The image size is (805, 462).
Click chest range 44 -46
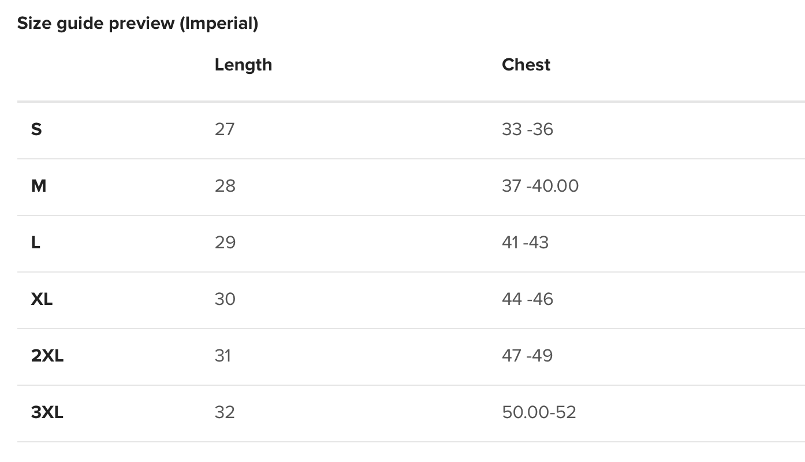click(527, 299)
